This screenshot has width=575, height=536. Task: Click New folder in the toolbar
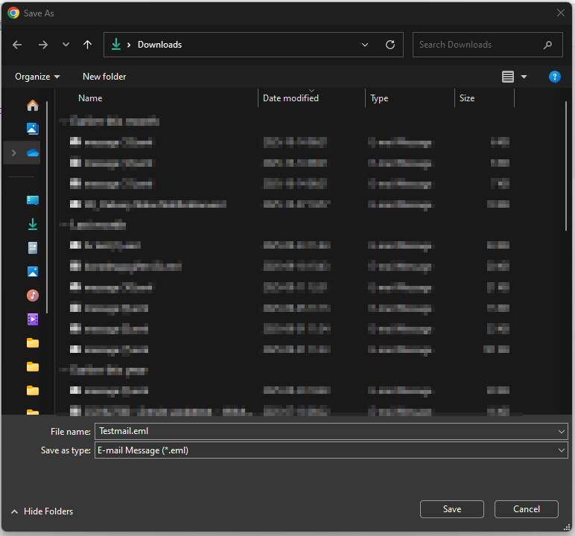click(x=104, y=77)
